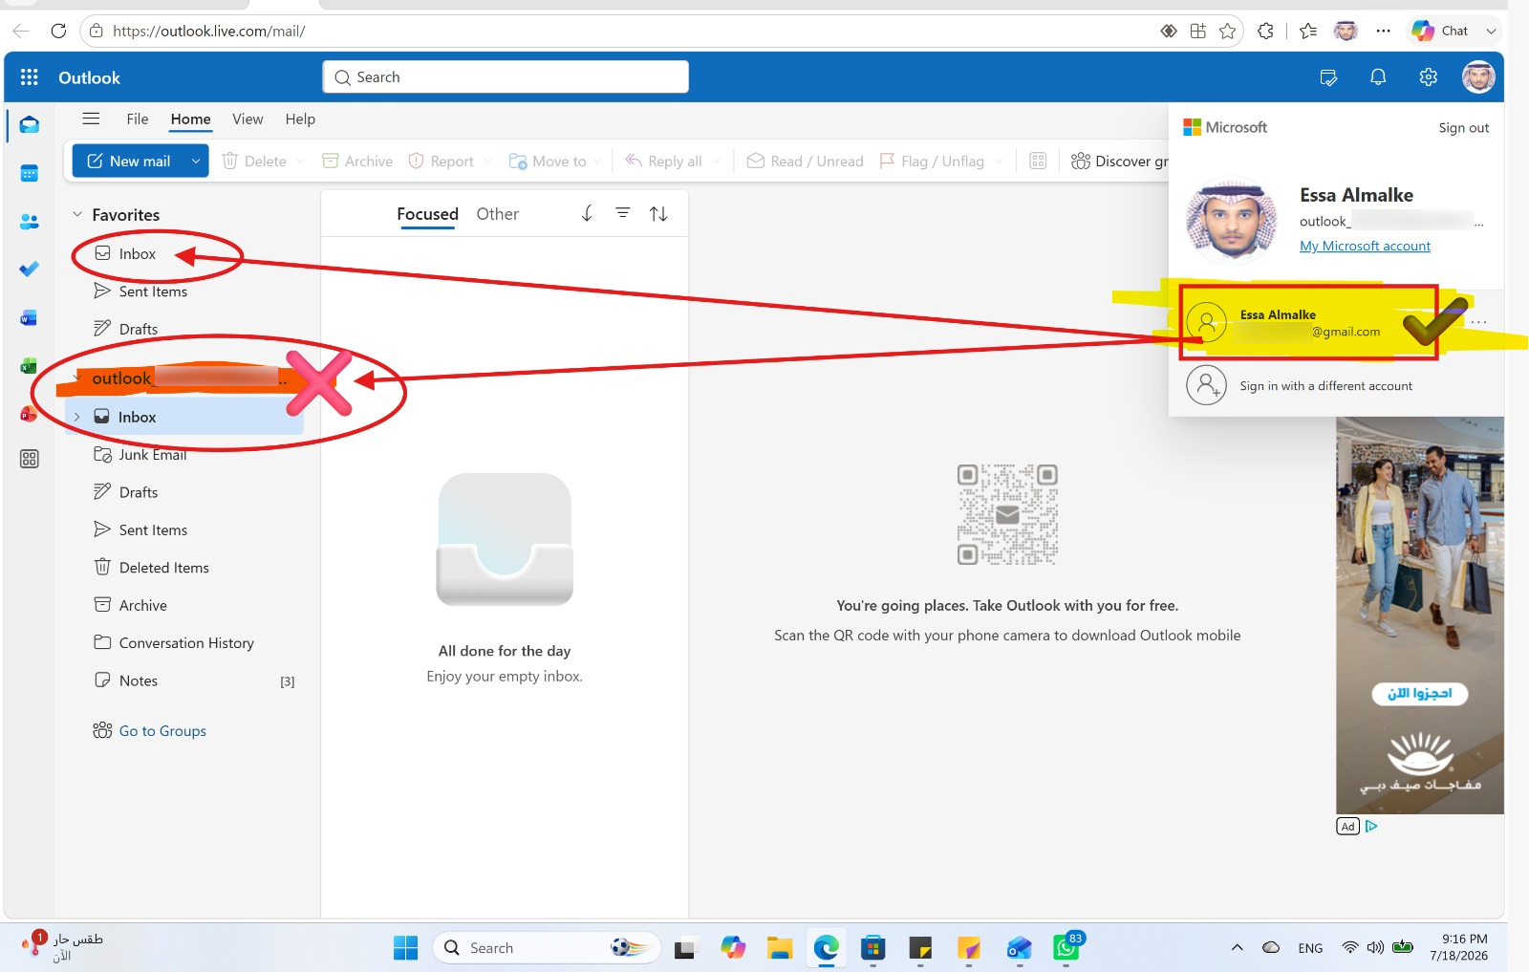Switch to the Home ribbon tab
Image resolution: width=1529 pixels, height=972 pixels.
coord(191,119)
